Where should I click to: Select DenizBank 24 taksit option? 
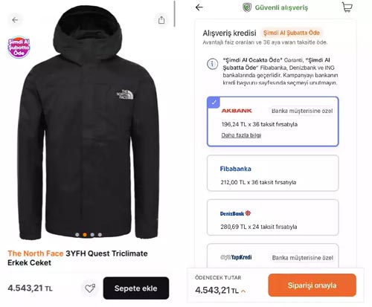point(272,217)
